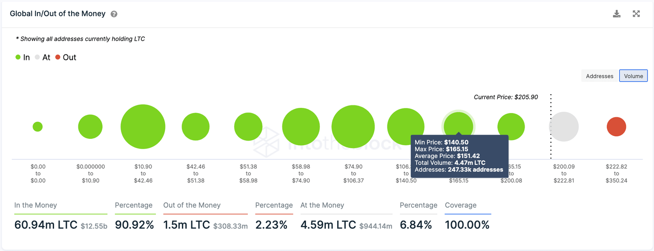654x251 pixels.
Task: Toggle the At holders filter
Action: tap(43, 57)
